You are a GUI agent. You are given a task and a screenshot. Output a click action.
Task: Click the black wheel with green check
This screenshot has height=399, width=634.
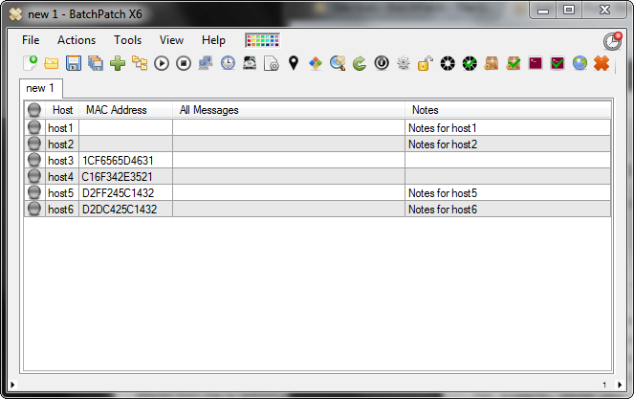coord(470,63)
